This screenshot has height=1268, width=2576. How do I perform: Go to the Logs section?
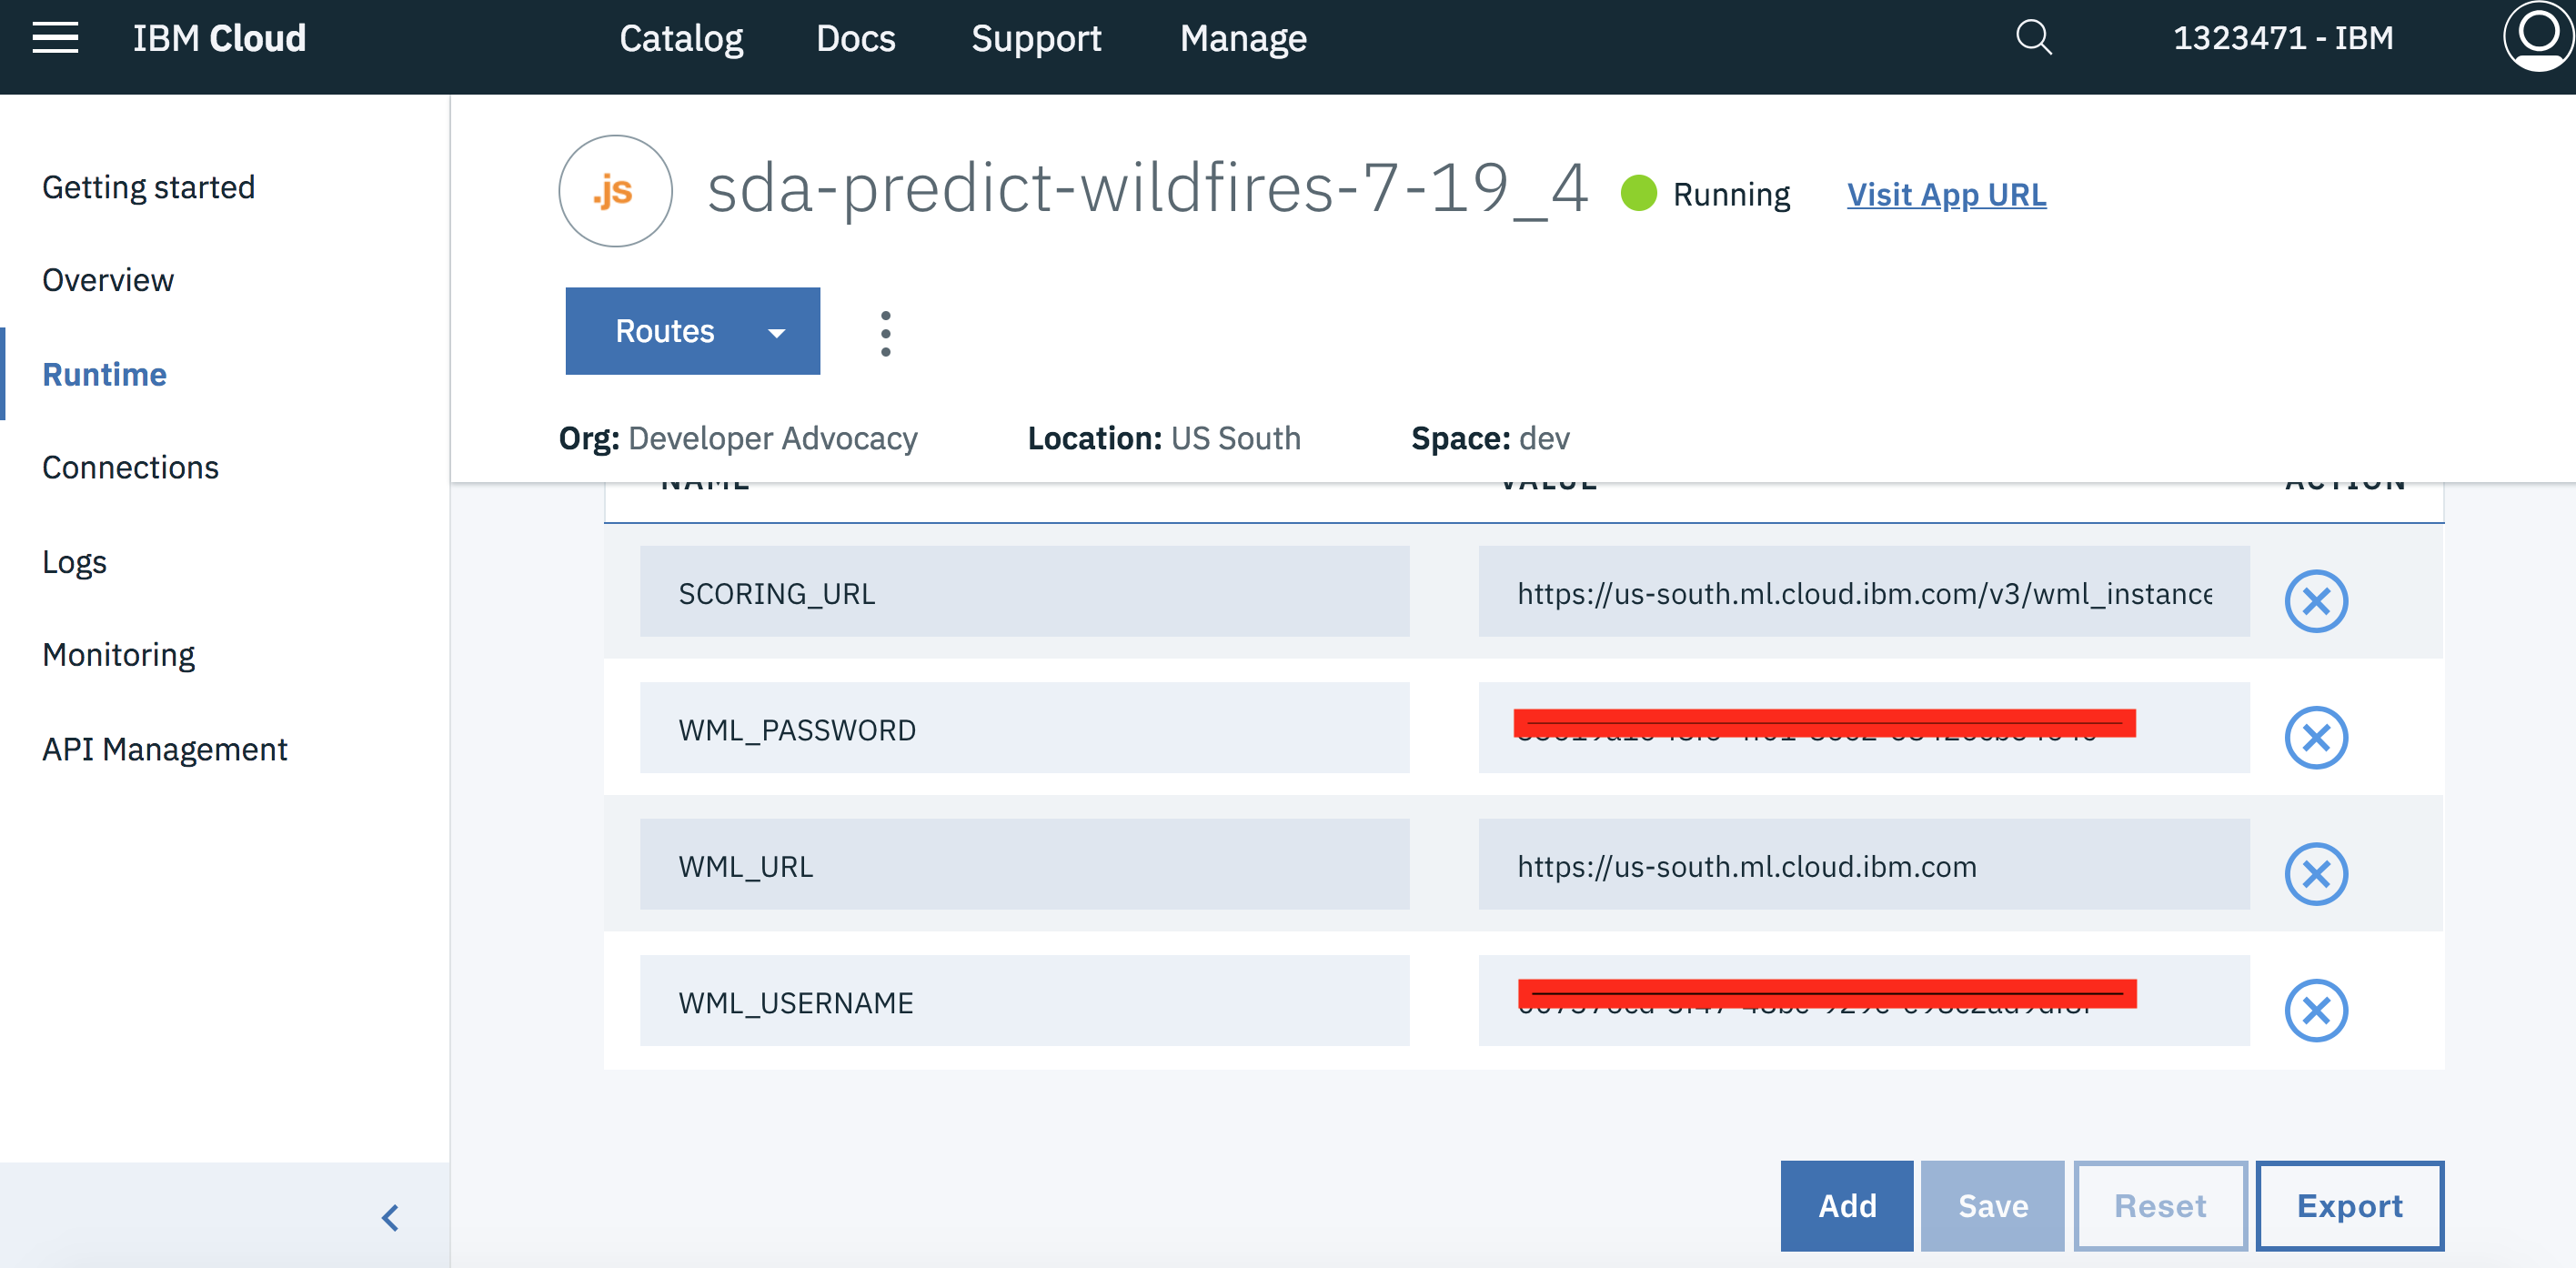(x=74, y=562)
